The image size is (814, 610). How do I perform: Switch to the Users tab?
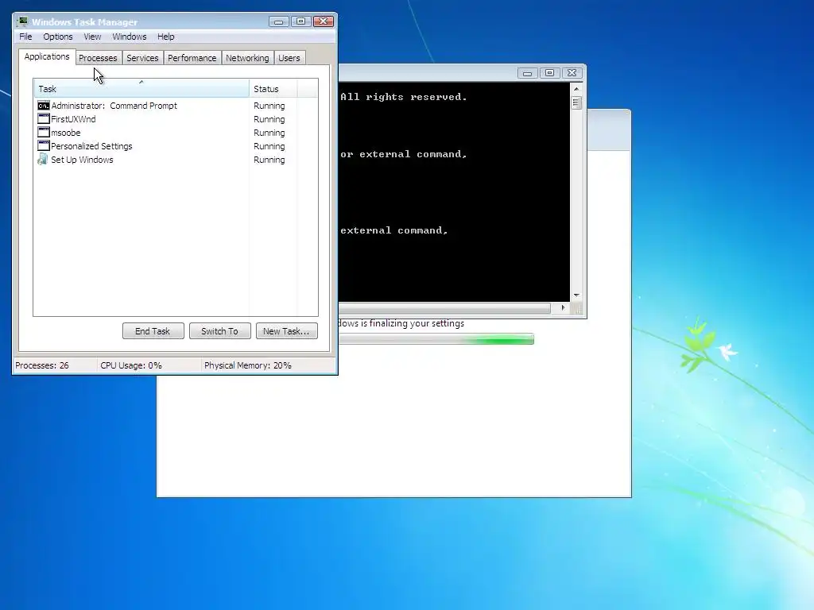tap(289, 58)
